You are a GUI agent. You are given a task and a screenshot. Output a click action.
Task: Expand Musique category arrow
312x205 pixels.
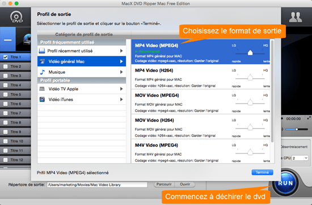coord(121,72)
